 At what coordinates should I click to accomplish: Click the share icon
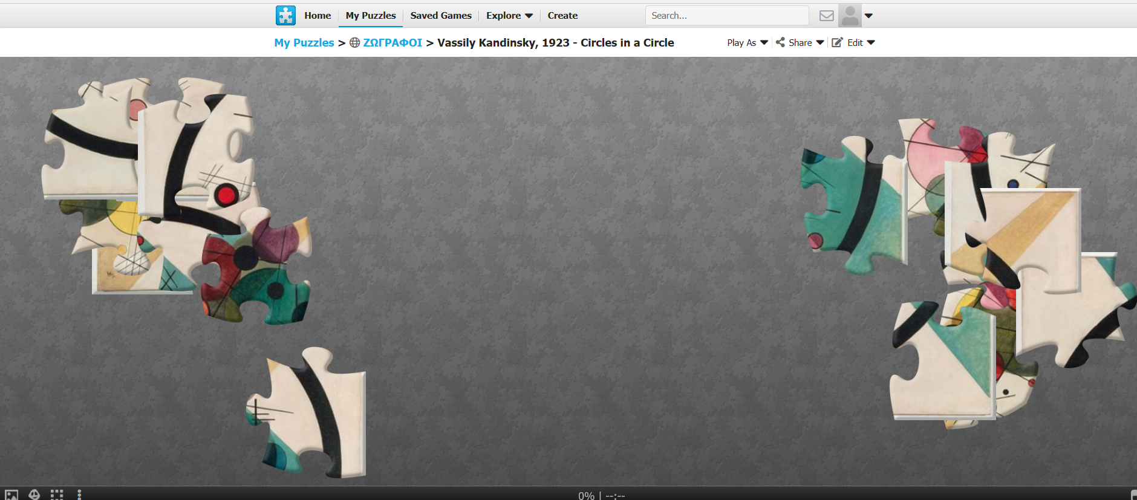pos(780,42)
